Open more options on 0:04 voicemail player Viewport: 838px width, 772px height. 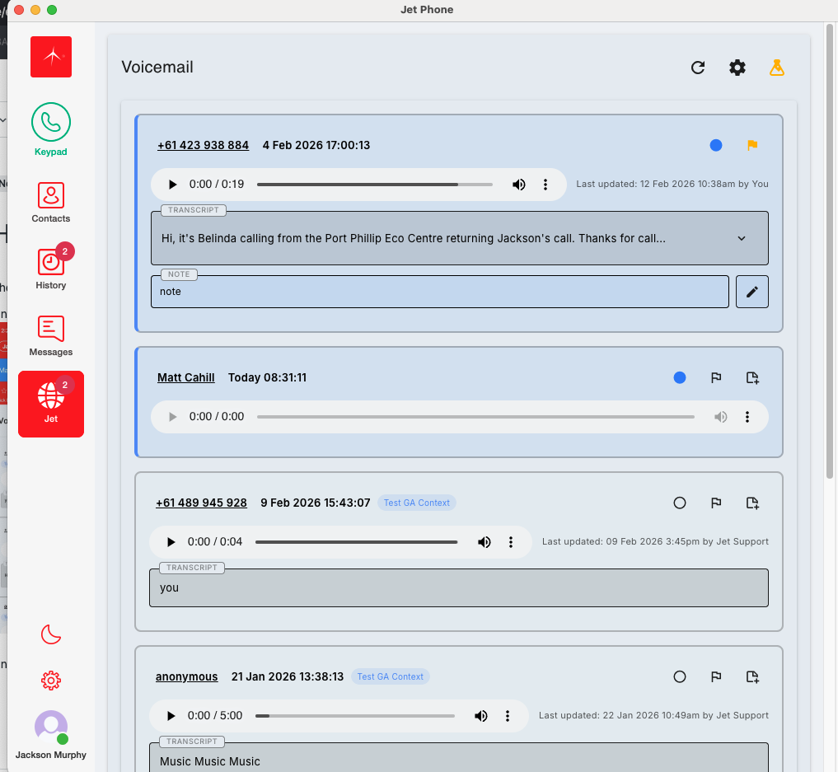(510, 542)
